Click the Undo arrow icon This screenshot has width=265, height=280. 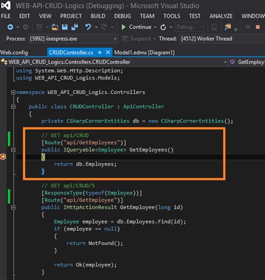pyautogui.click(x=88, y=27)
